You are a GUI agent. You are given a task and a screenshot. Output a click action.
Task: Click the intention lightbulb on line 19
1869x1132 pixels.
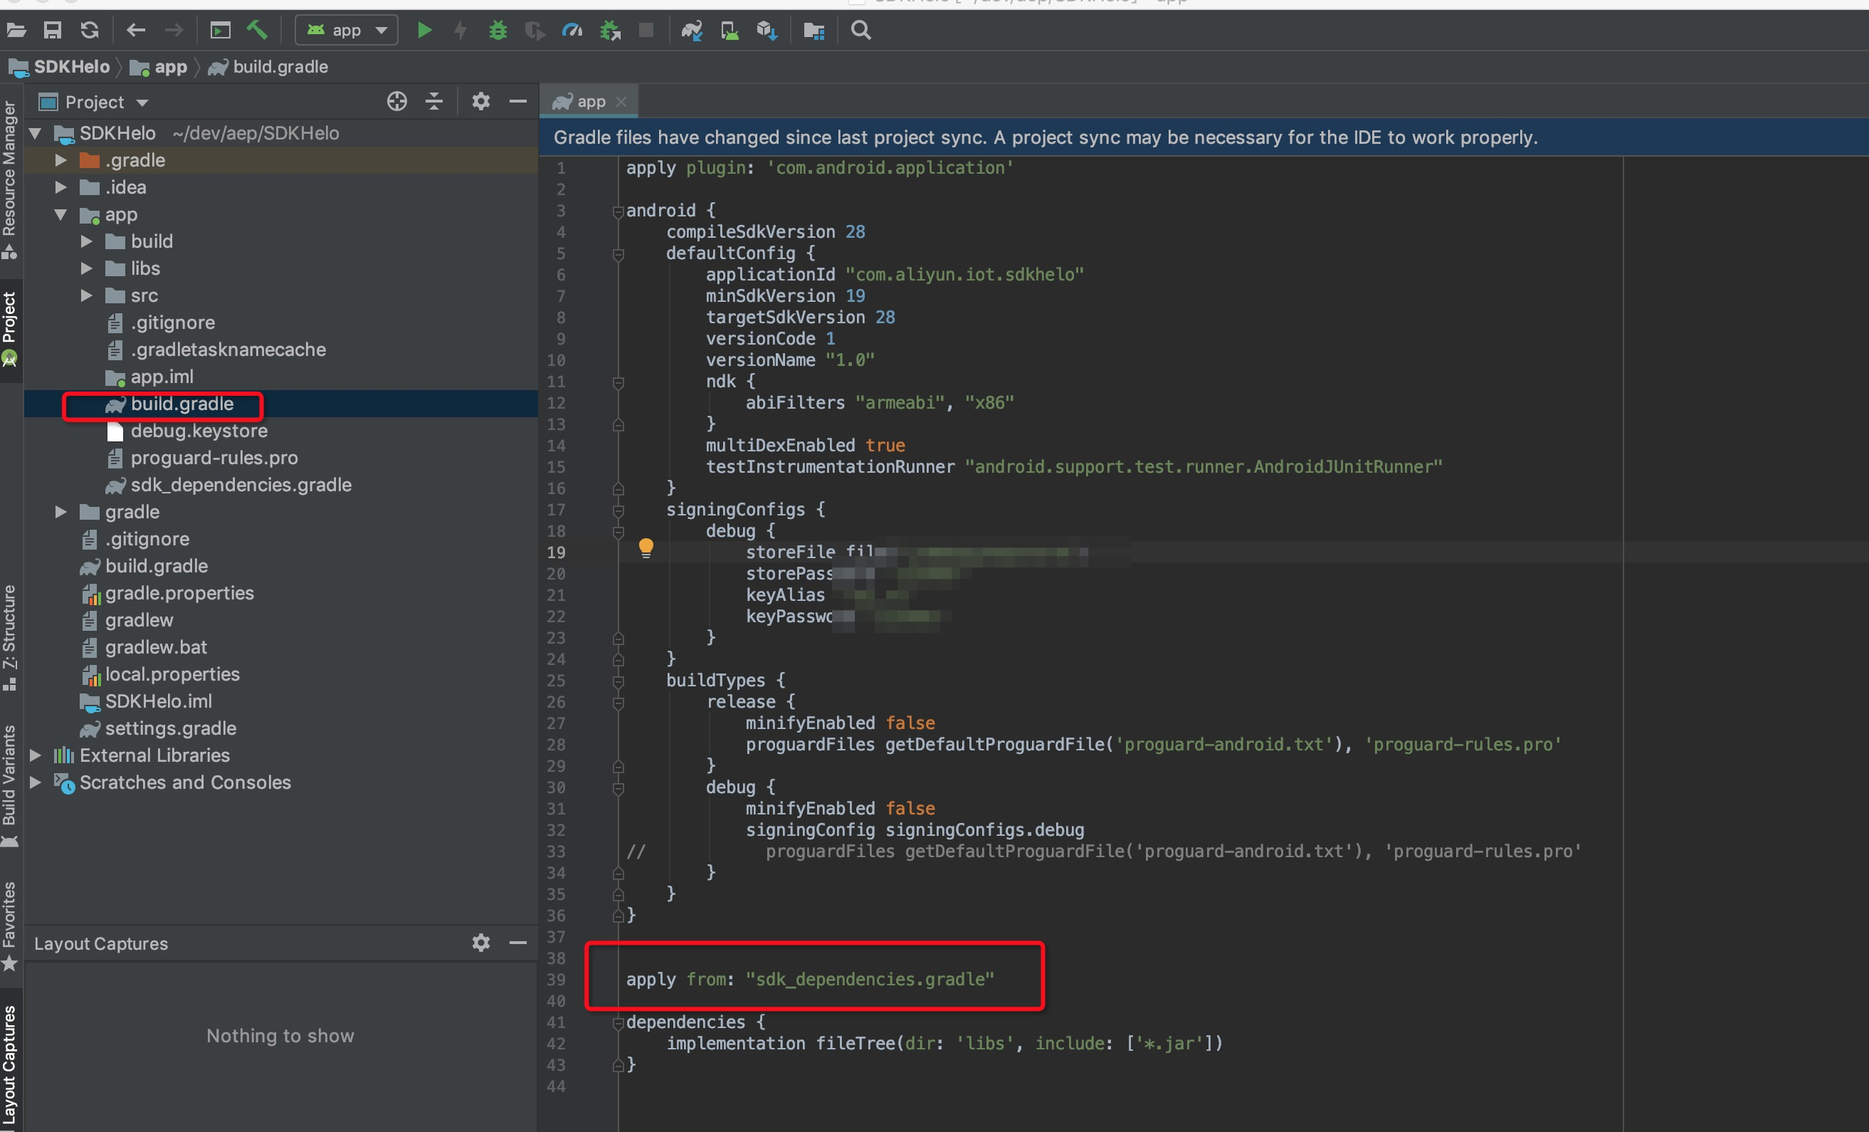click(x=646, y=548)
